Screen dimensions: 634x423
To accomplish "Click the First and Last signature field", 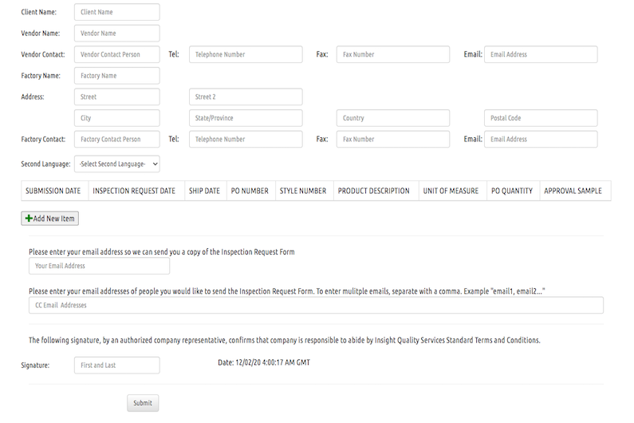I will pyautogui.click(x=116, y=365).
